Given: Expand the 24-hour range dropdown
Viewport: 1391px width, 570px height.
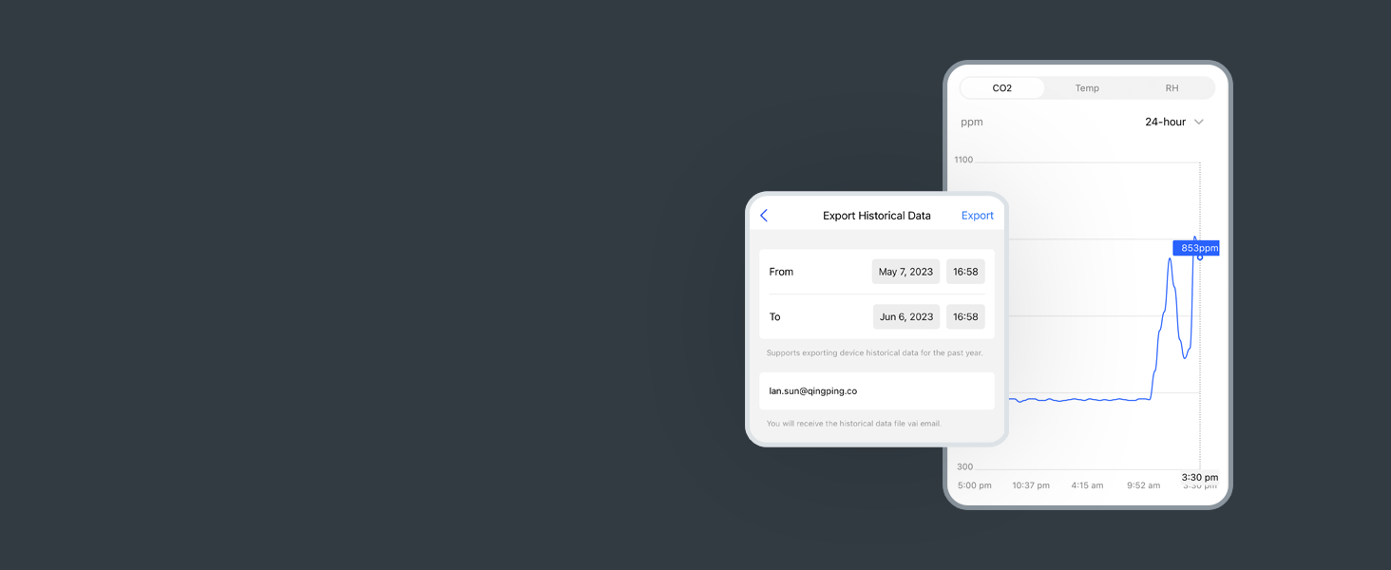Looking at the screenshot, I should [x=1174, y=122].
